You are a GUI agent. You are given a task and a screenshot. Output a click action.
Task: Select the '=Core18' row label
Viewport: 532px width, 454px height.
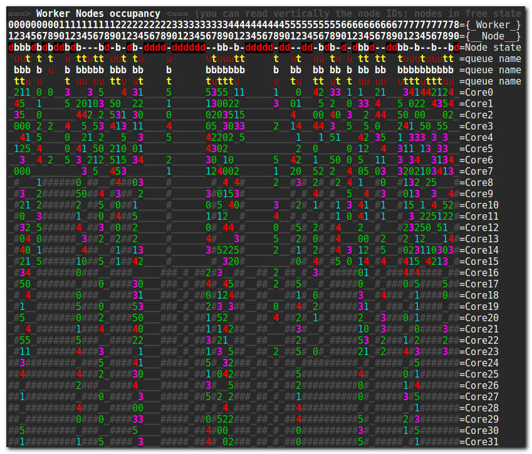[x=479, y=296]
